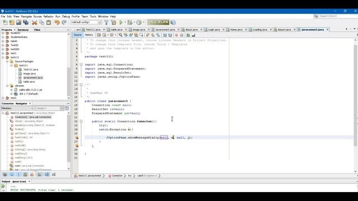Switch to the Loading.java tab
The height and width of the screenshot is (201, 358).
pos(260,30)
